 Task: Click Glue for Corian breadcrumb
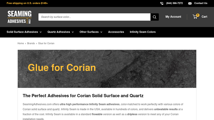(x=46, y=43)
